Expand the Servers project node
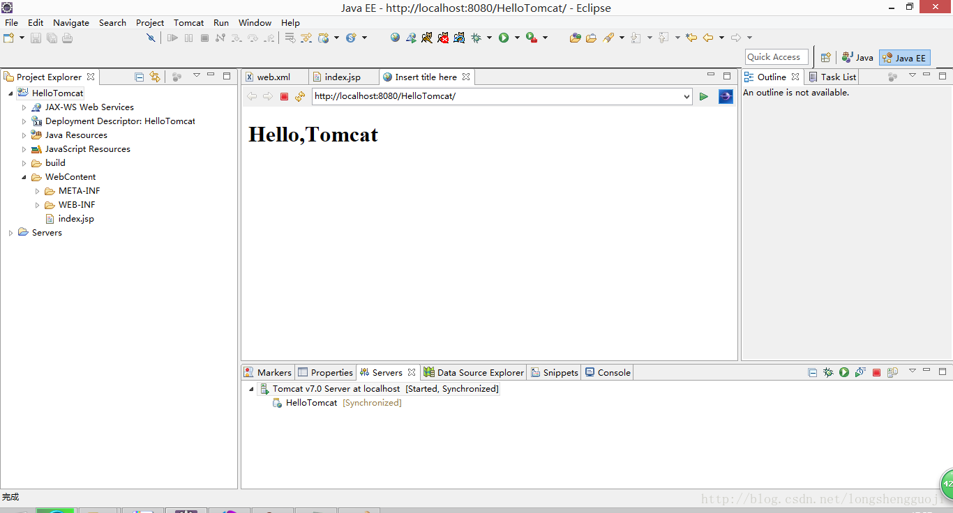953x513 pixels. tap(10, 233)
